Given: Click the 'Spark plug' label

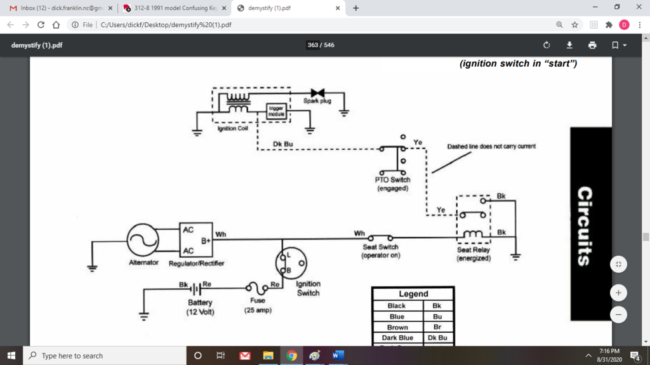Looking at the screenshot, I should [317, 101].
